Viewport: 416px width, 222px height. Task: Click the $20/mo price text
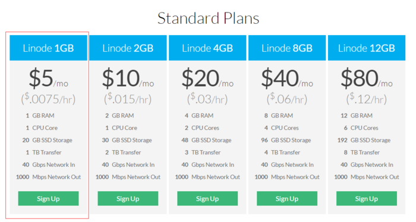click(208, 78)
